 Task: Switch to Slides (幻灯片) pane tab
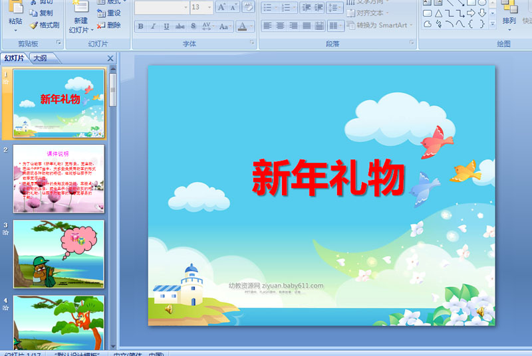(x=14, y=58)
